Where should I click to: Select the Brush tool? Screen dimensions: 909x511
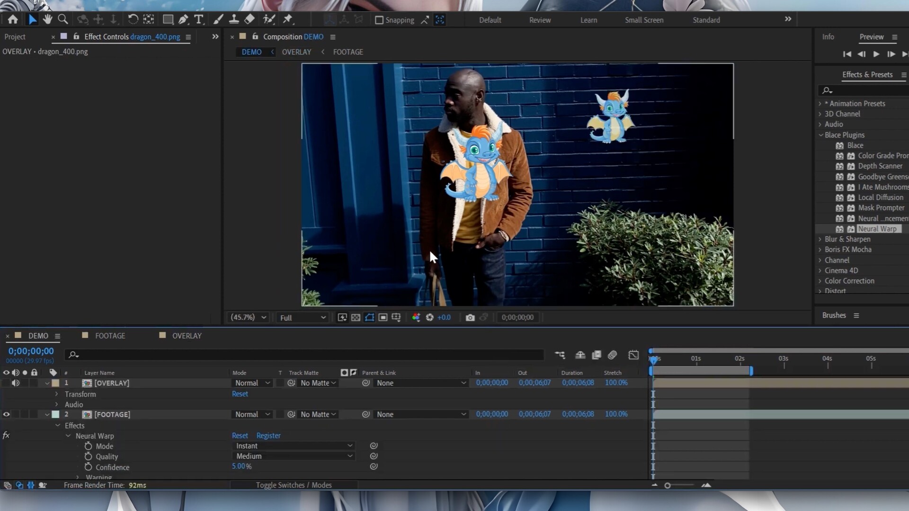click(218, 19)
